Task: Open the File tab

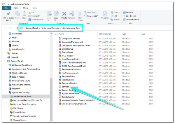Action: pos(7,8)
